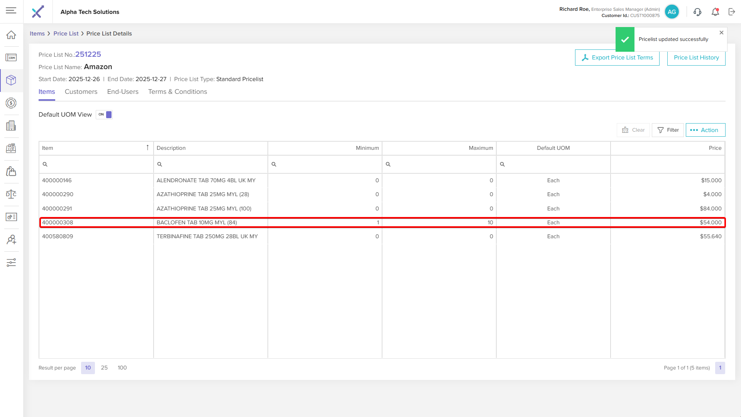Open the headset support icon
This screenshot has height=417, width=741.
click(x=697, y=12)
